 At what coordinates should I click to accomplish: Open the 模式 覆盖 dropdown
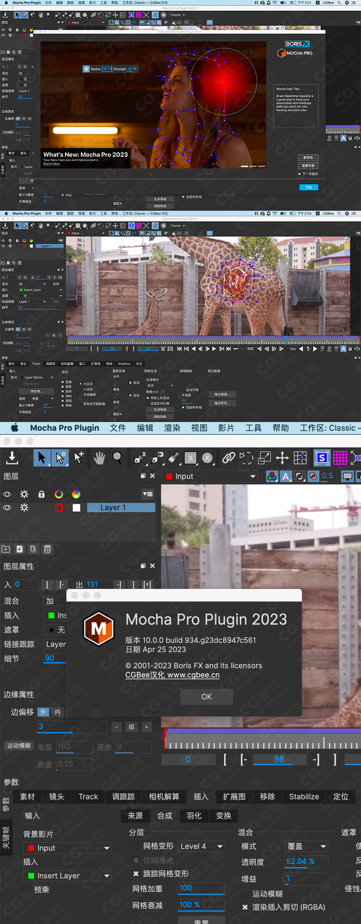pos(307,846)
